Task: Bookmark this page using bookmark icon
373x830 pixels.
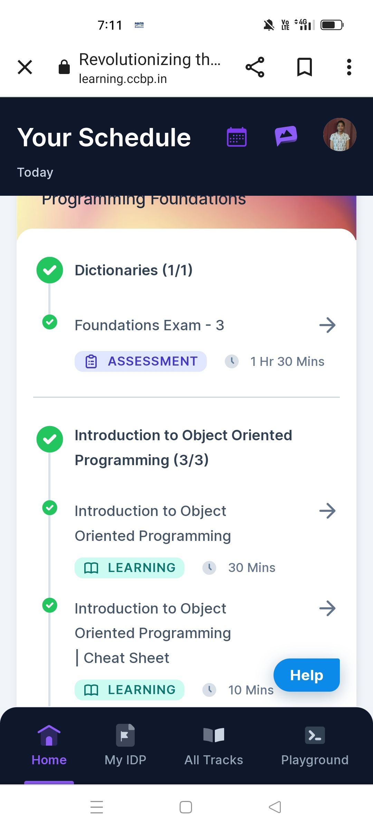Action: click(305, 67)
